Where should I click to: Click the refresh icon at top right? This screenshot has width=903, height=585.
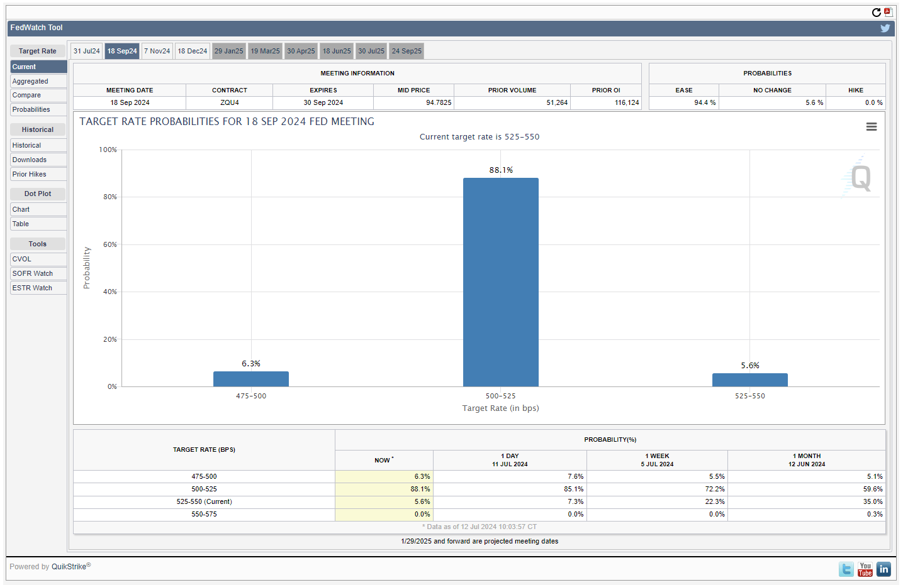pyautogui.click(x=876, y=13)
